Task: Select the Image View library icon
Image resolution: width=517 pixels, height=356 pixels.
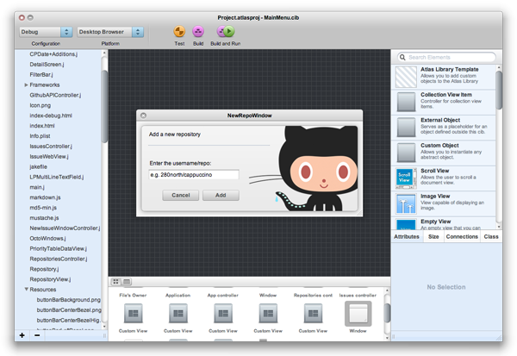Action: [x=406, y=203]
